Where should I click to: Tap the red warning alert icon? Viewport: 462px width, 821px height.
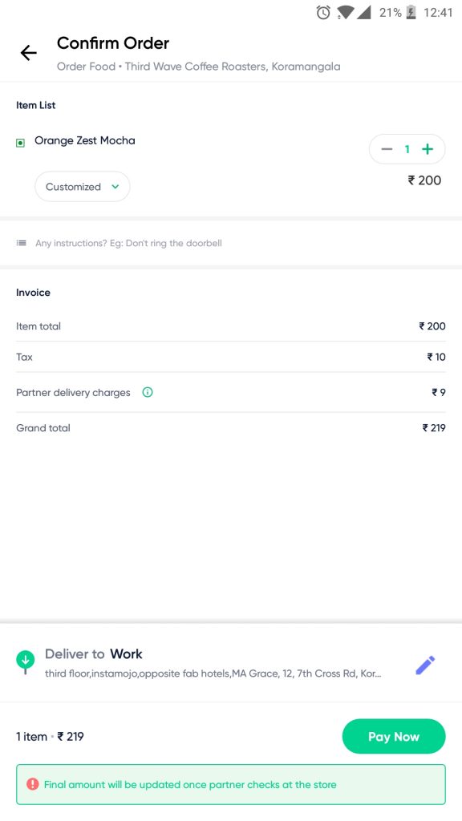click(x=32, y=784)
